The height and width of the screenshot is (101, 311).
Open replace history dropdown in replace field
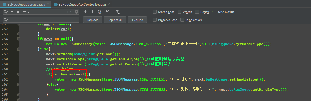[x=6, y=20]
